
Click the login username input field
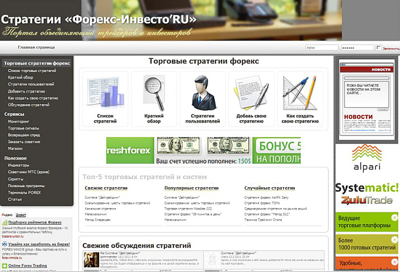tap(321, 47)
